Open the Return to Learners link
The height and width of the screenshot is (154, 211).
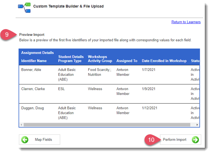[x=186, y=22]
